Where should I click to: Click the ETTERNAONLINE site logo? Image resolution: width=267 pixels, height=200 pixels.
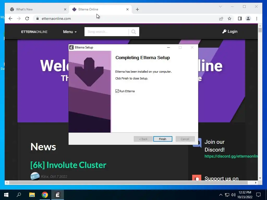point(34,32)
